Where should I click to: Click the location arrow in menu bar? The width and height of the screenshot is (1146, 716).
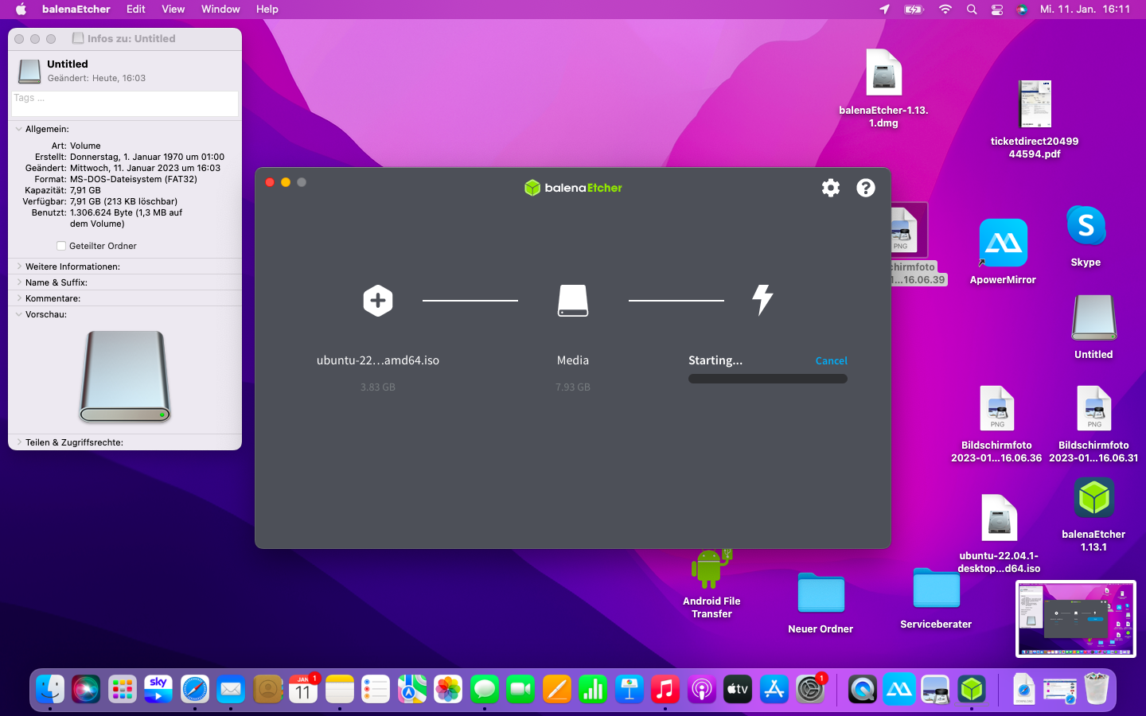pyautogui.click(x=885, y=10)
